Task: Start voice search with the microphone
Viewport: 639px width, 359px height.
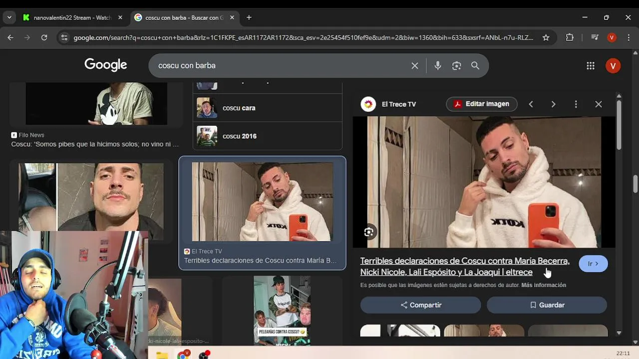Action: click(x=438, y=65)
